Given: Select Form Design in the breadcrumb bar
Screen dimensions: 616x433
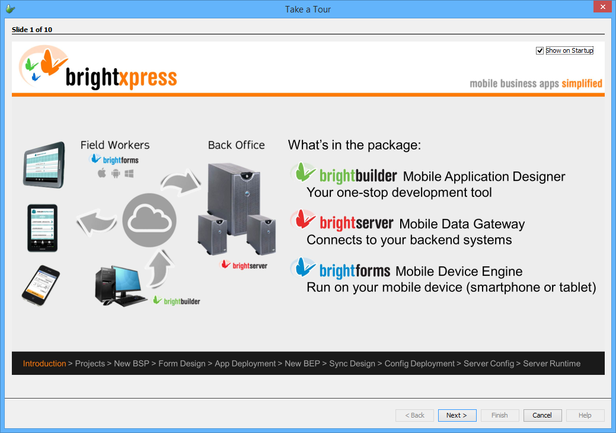Looking at the screenshot, I should pyautogui.click(x=182, y=364).
